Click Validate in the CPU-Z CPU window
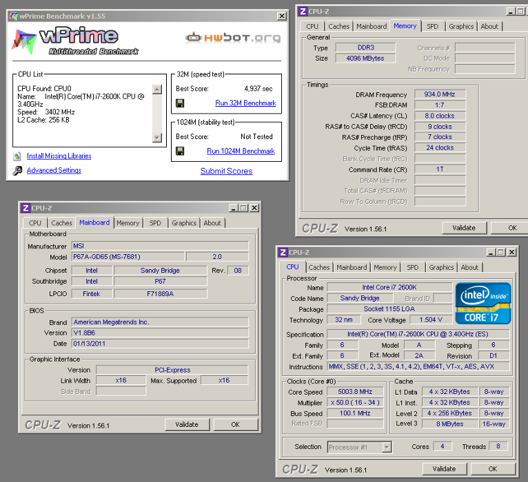The width and height of the screenshot is (528, 482). [444, 468]
